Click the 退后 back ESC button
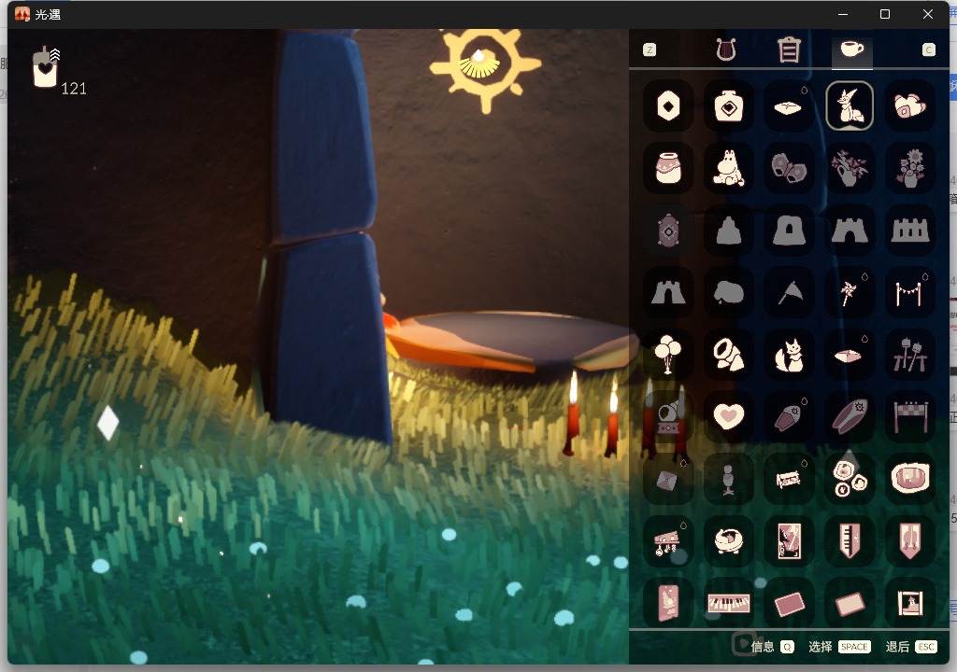957x672 pixels. point(911,647)
